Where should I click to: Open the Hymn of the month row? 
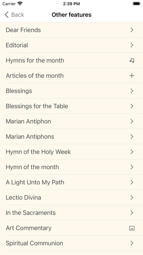point(71,167)
